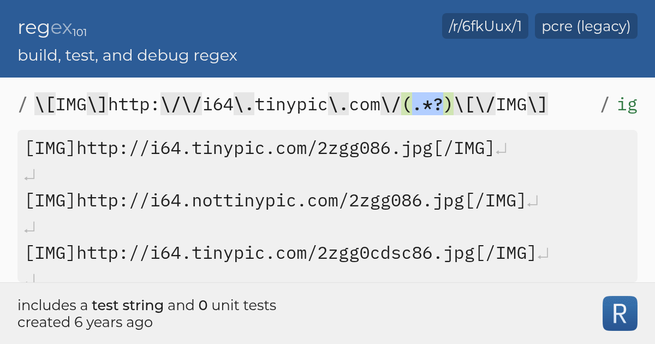Click the newline symbol after the nottinypic line
Screen dimensions: 655x344
click(x=533, y=200)
